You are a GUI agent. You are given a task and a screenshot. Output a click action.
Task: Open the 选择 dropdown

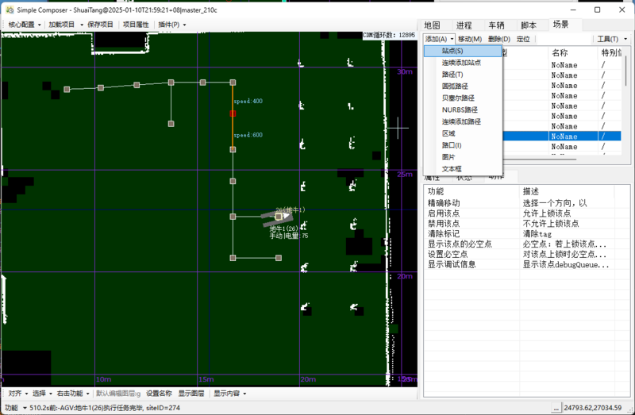42,394
